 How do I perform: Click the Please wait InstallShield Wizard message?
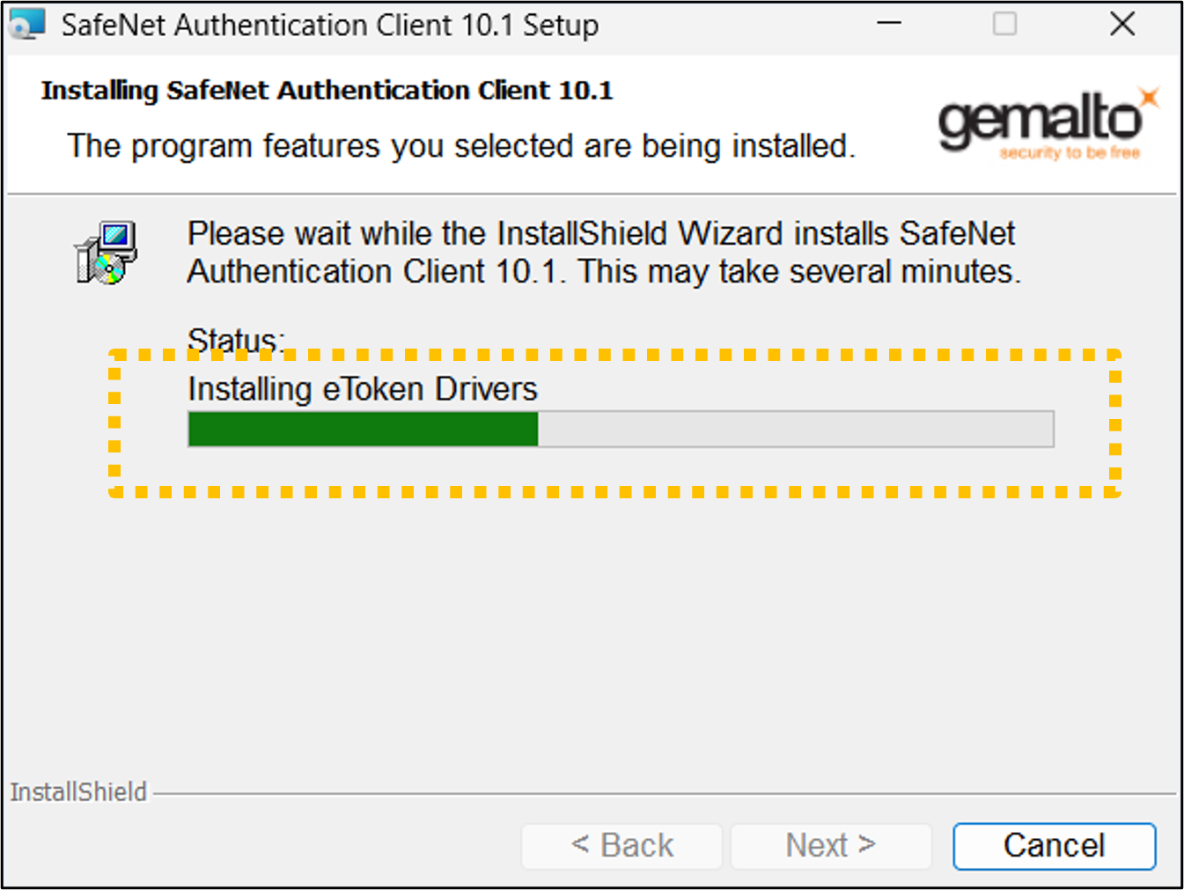pos(605,253)
